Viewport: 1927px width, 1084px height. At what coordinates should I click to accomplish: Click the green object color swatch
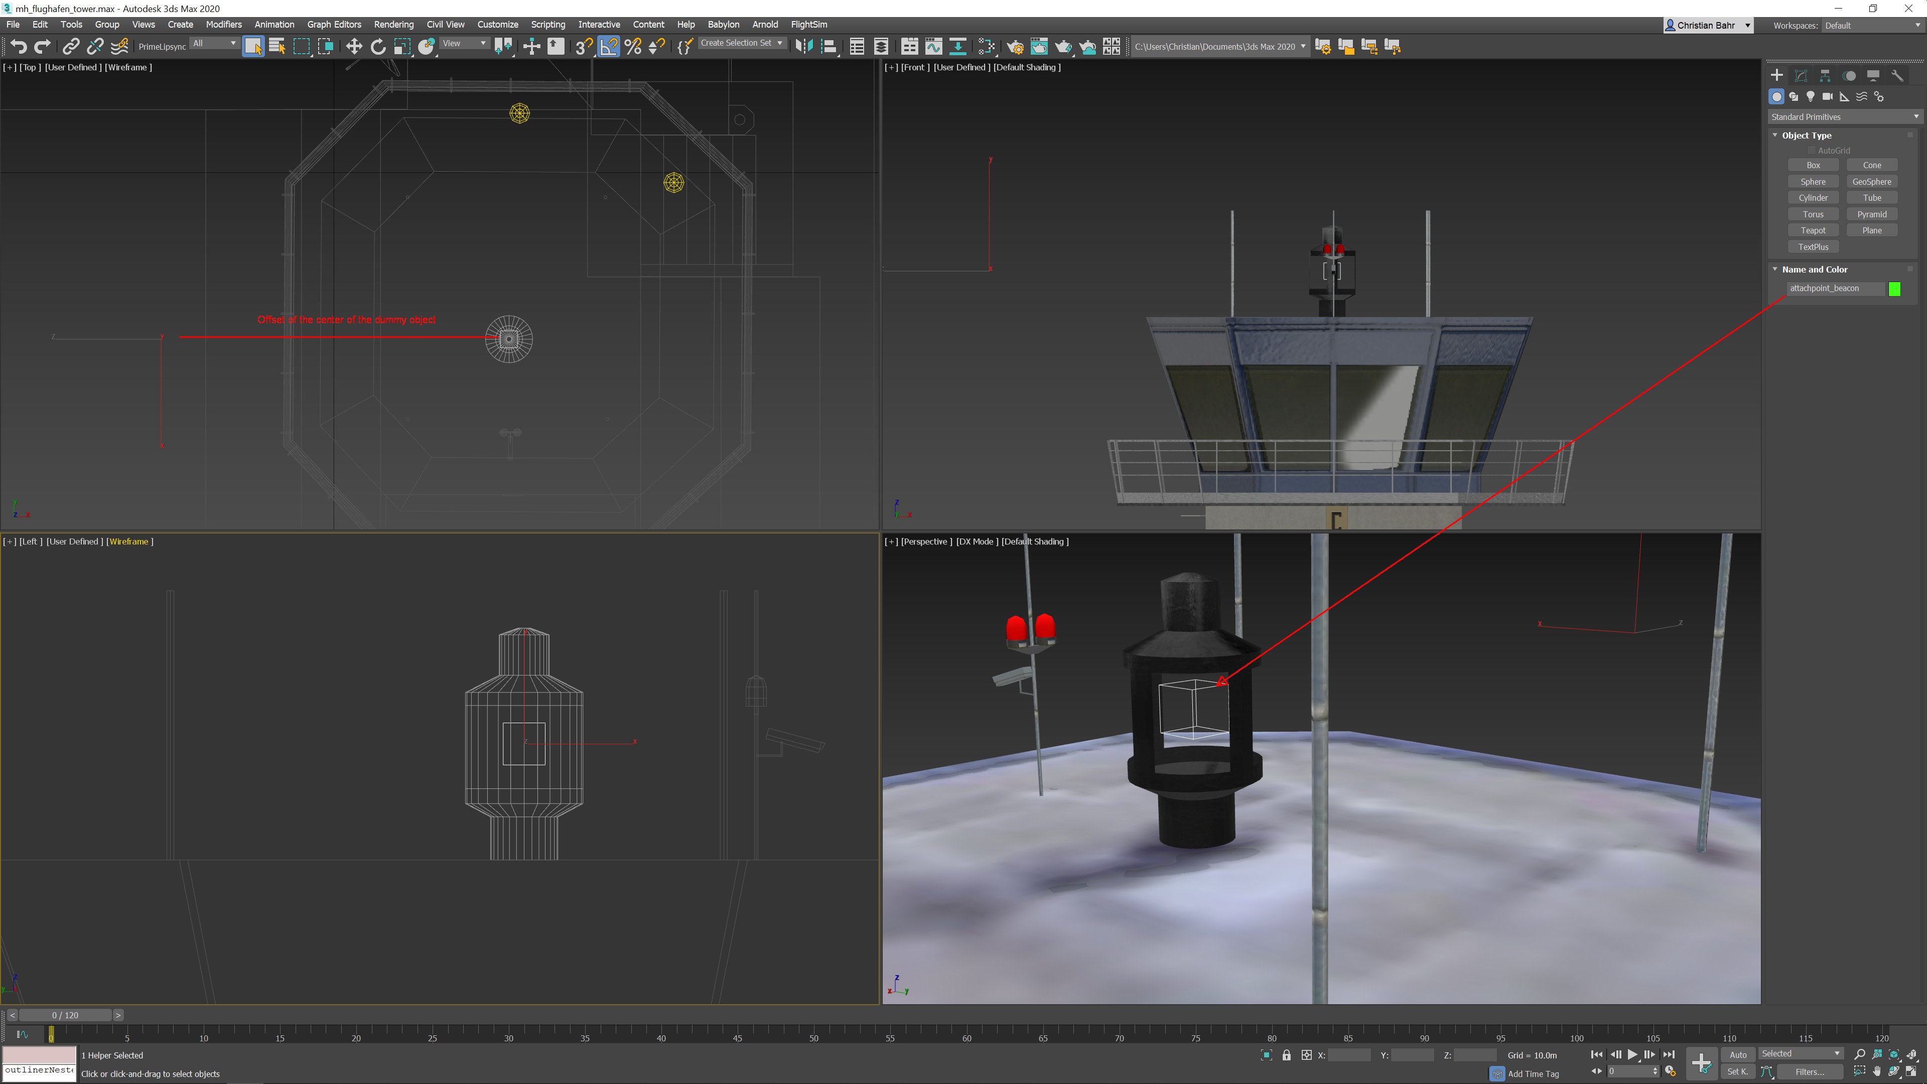point(1894,289)
